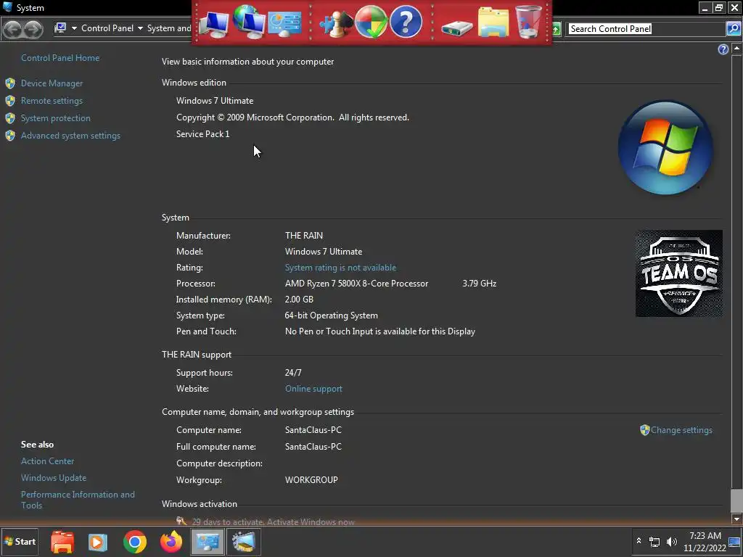The image size is (743, 557).
Task: Click in the Search Control Panel box
Action: coord(646,29)
